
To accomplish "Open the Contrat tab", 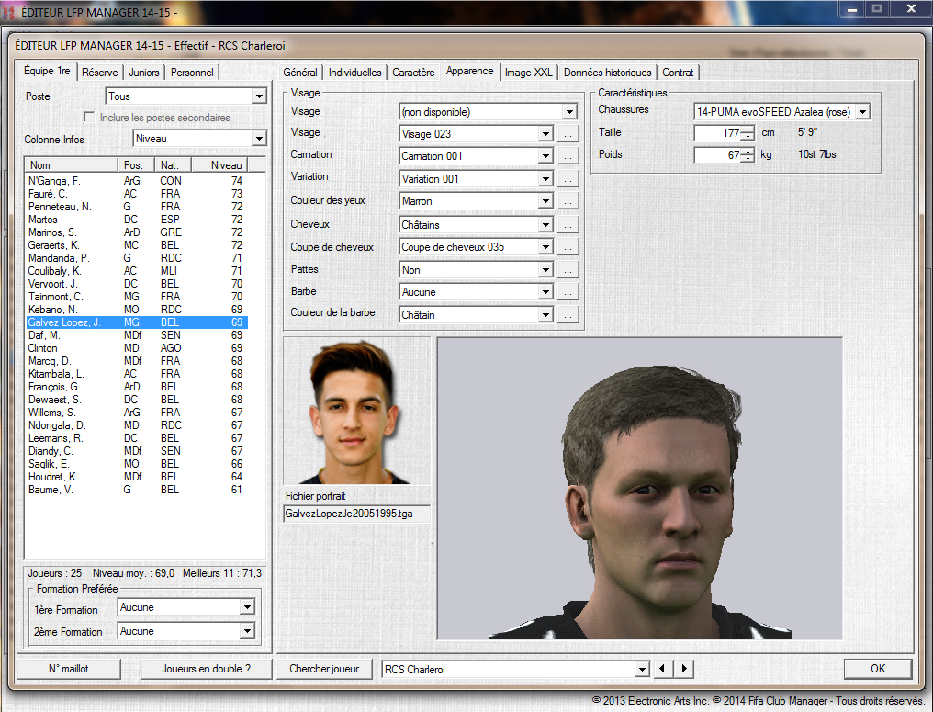I will tap(678, 72).
